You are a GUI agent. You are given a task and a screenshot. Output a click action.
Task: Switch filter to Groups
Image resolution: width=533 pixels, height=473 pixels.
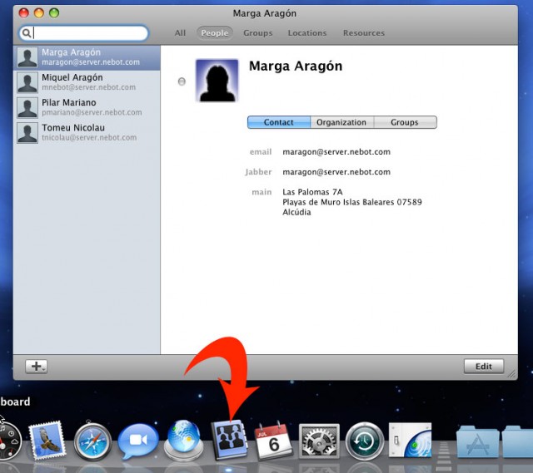pyautogui.click(x=258, y=33)
